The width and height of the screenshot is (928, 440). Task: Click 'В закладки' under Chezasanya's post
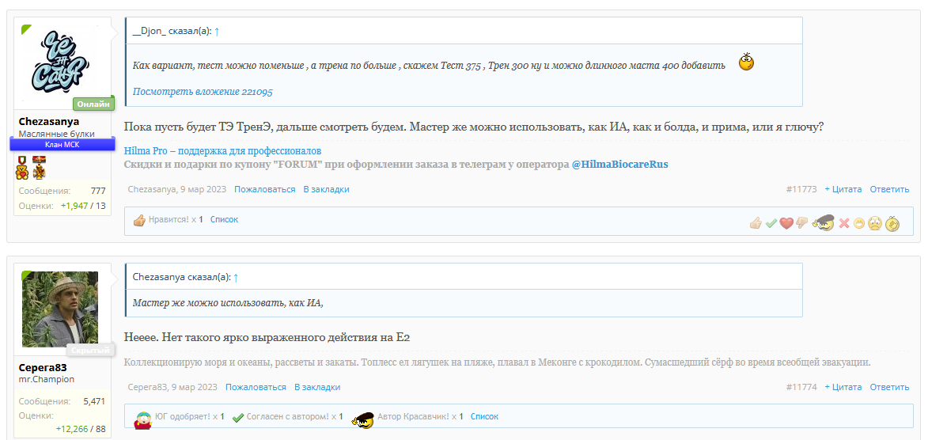[x=326, y=189]
